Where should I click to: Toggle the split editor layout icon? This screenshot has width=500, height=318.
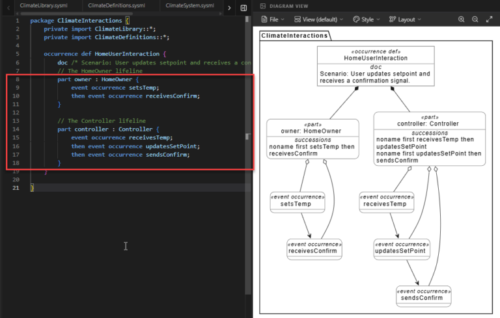point(243,8)
